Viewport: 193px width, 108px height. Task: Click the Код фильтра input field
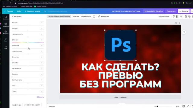click(32, 105)
